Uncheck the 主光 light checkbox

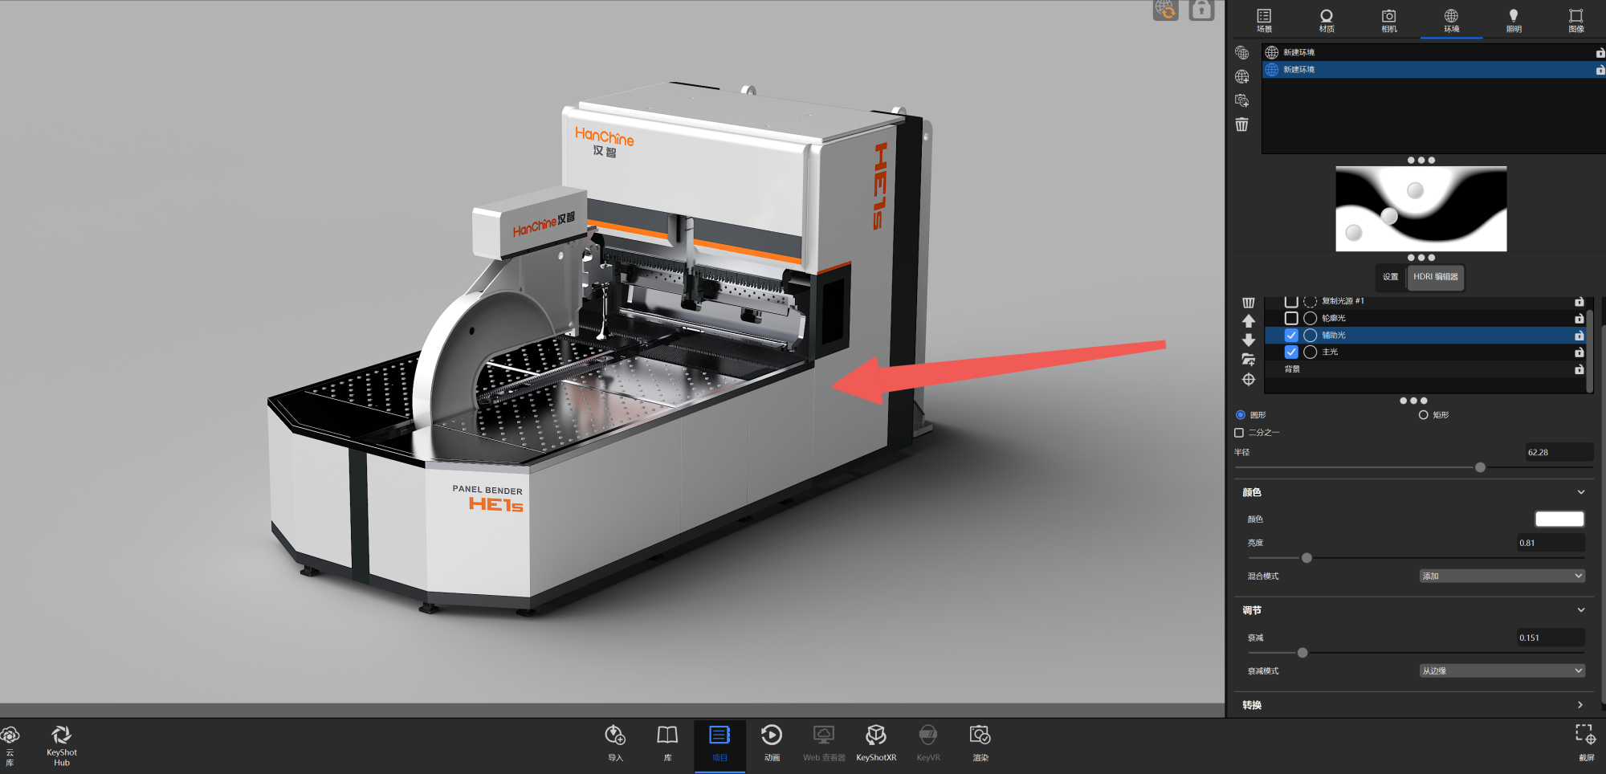tap(1291, 352)
